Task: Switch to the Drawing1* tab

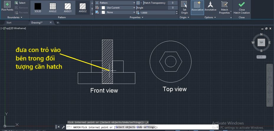Action: (x=37, y=22)
